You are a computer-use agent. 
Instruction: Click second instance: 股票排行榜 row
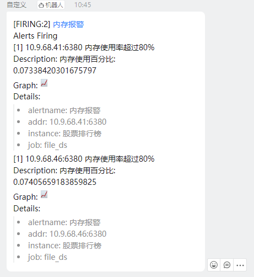click(x=64, y=246)
